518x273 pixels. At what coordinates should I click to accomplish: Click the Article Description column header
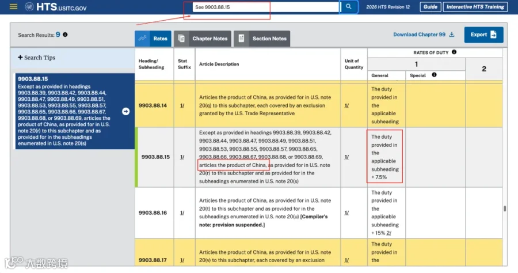coord(219,64)
